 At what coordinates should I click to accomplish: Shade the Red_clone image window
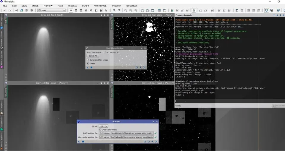tap(102, 83)
